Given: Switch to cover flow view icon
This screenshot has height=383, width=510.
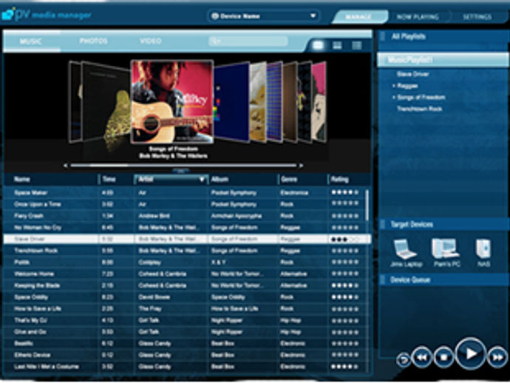Looking at the screenshot, I should point(318,45).
